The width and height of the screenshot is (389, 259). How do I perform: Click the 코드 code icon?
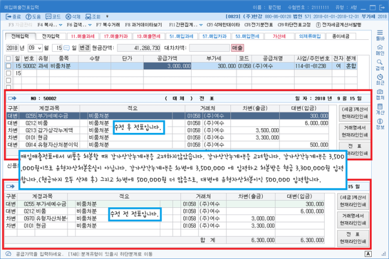(48, 17)
